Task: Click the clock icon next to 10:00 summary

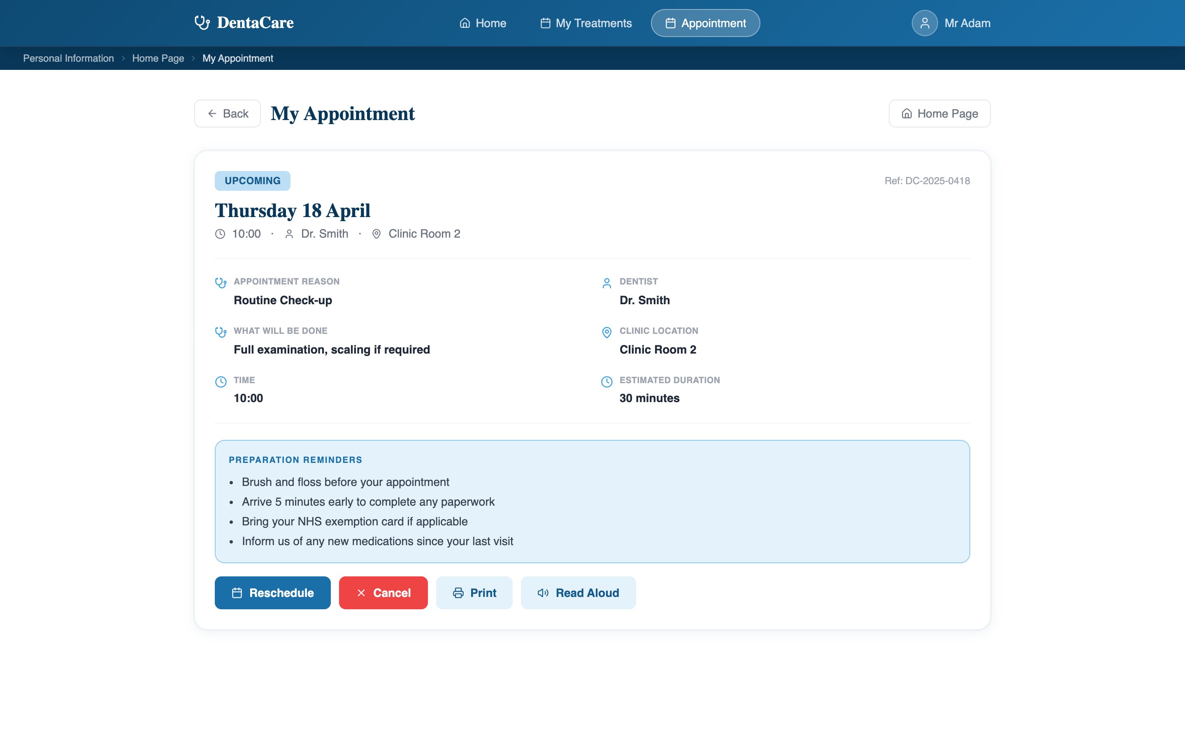Action: (x=221, y=234)
